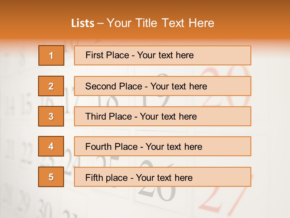Image resolution: width=290 pixels, height=218 pixels.
Task: Click the bold word 'Lists' in title
Action: [x=82, y=23]
